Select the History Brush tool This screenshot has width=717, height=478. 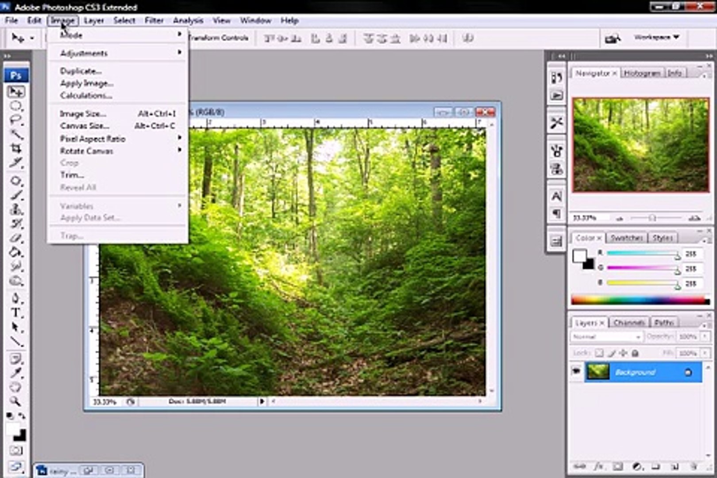[16, 224]
